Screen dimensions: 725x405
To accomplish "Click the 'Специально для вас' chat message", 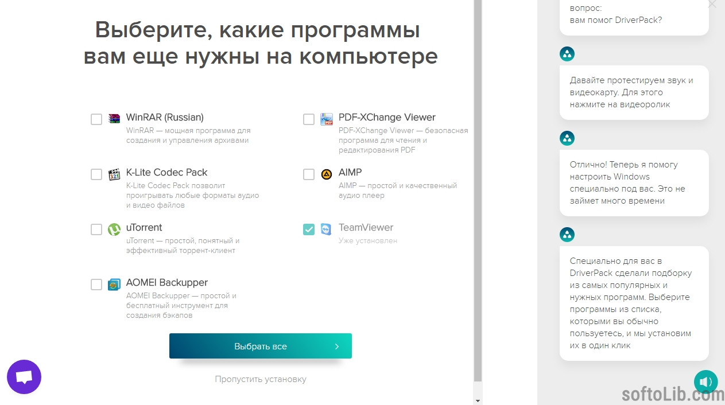I will 634,303.
